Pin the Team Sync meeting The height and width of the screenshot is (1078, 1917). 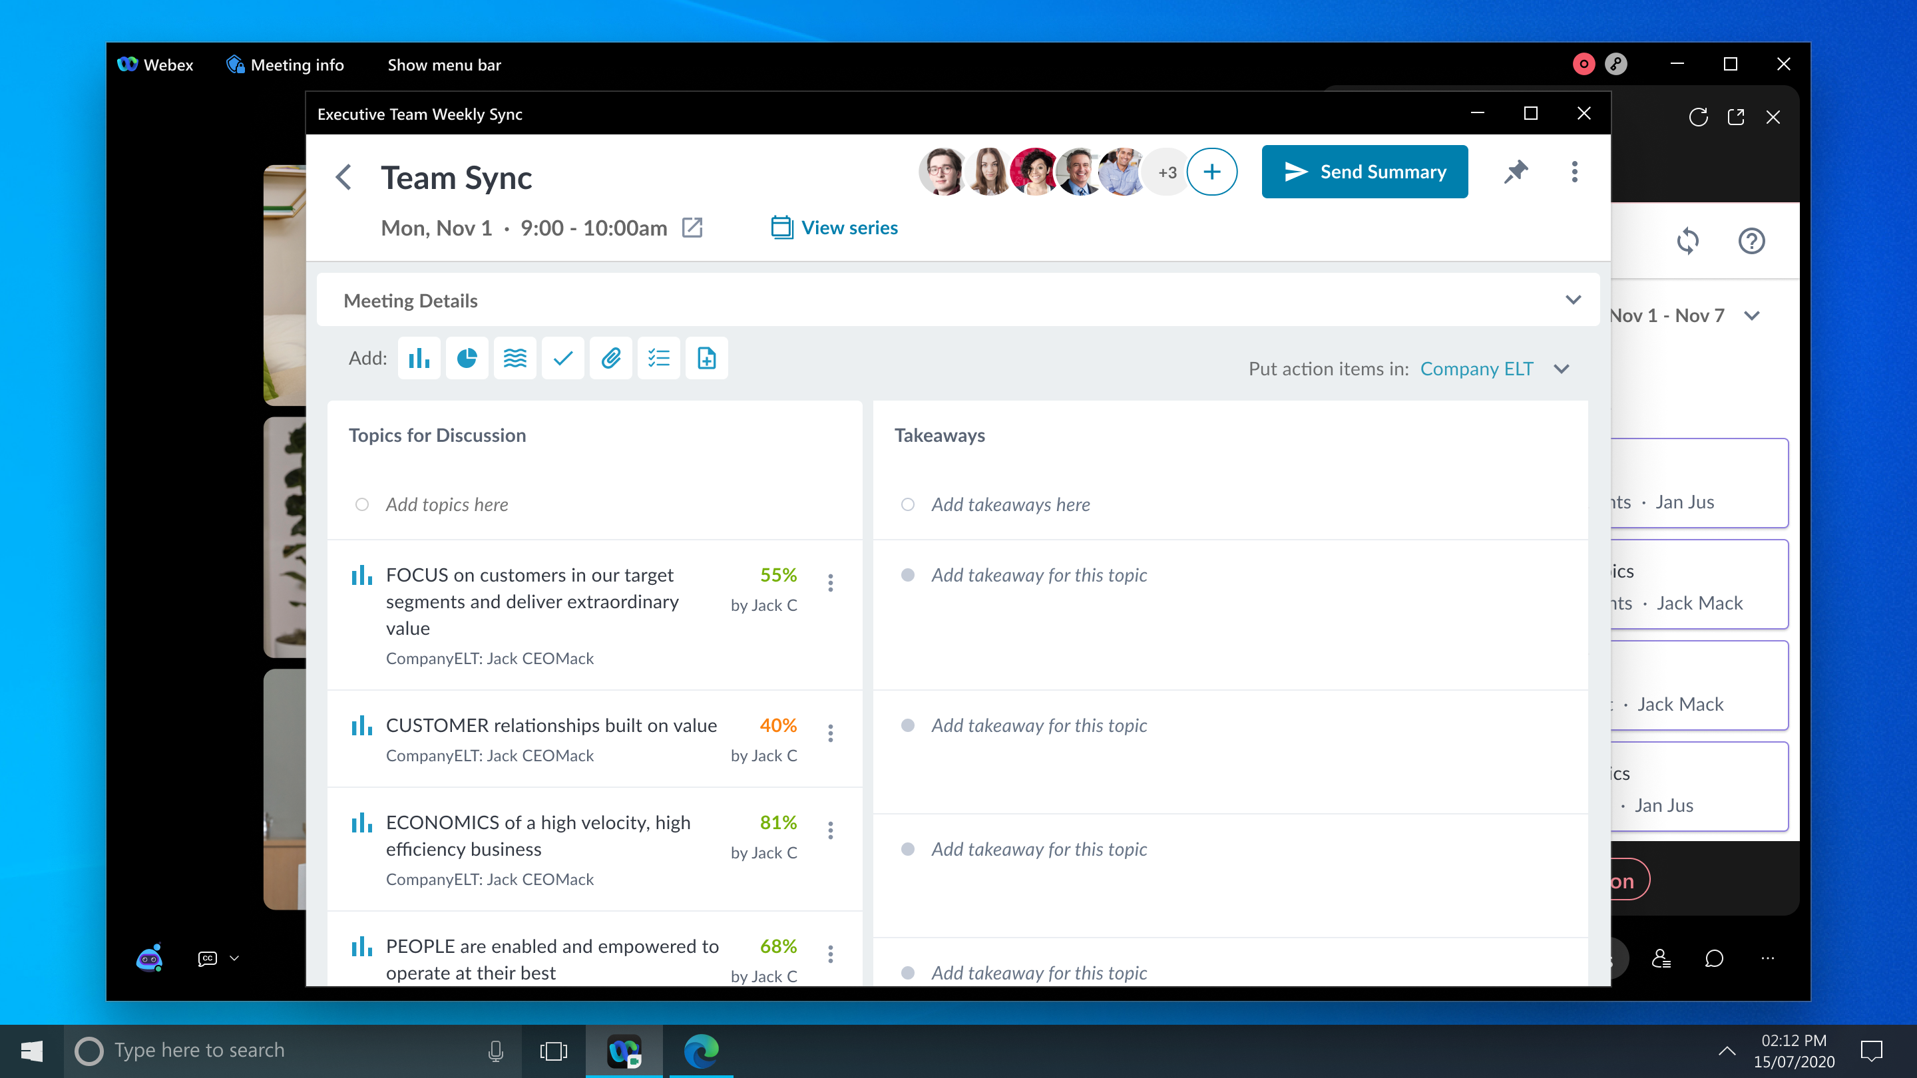click(1516, 172)
